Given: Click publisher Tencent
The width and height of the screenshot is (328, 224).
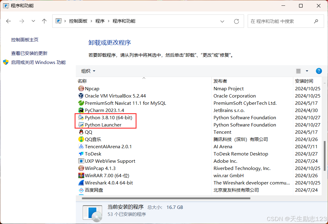Looking at the screenshot, I should [222, 132].
